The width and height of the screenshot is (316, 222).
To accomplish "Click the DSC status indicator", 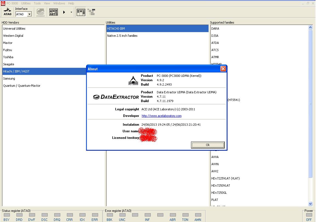I will (x=45, y=215).
